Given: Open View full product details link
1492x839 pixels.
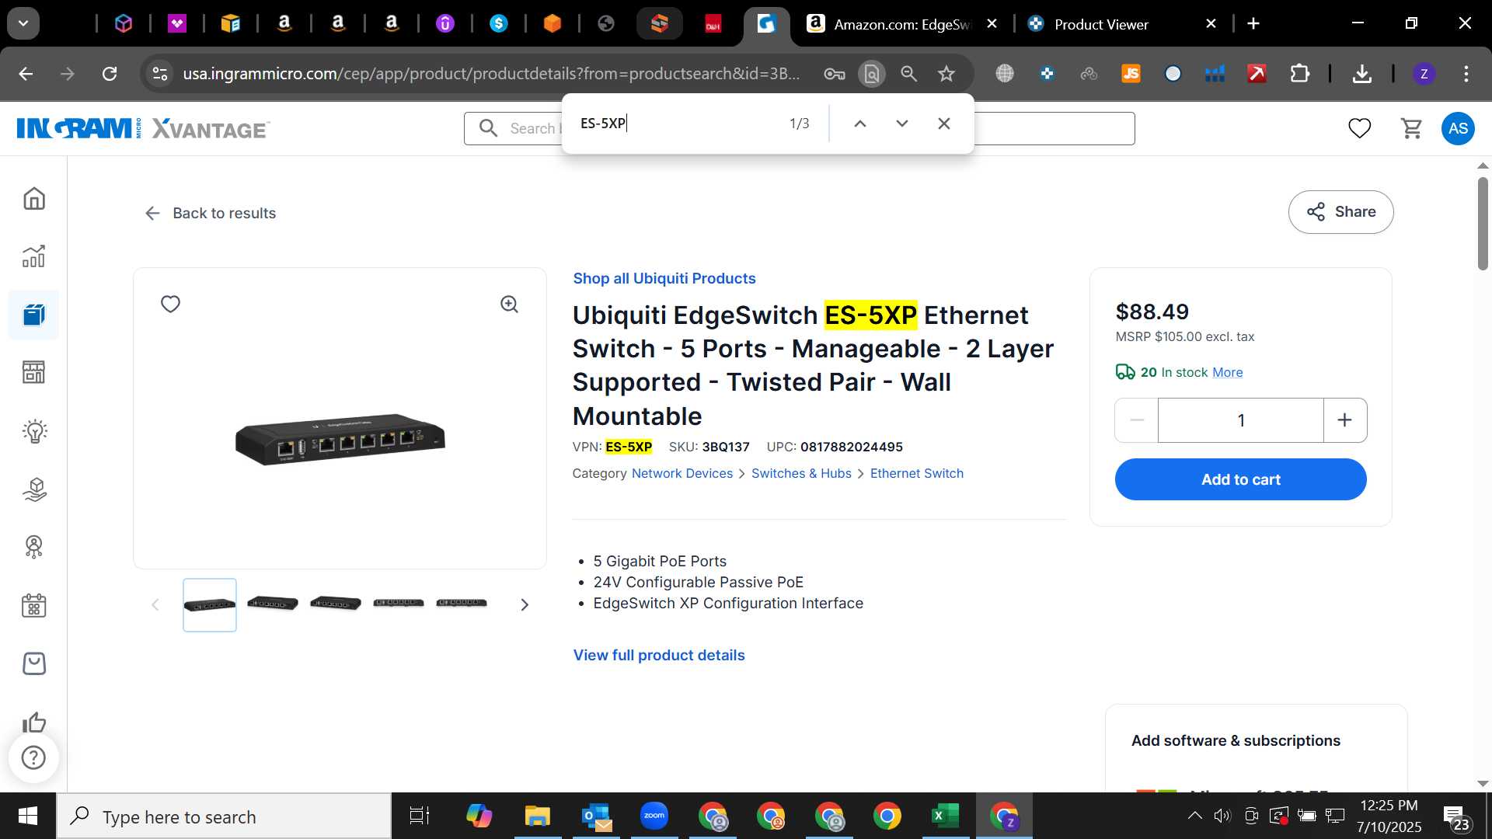Looking at the screenshot, I should tap(659, 655).
